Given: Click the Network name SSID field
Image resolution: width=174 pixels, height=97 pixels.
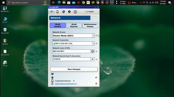Looking at the screenshot, I should [x=72, y=51].
